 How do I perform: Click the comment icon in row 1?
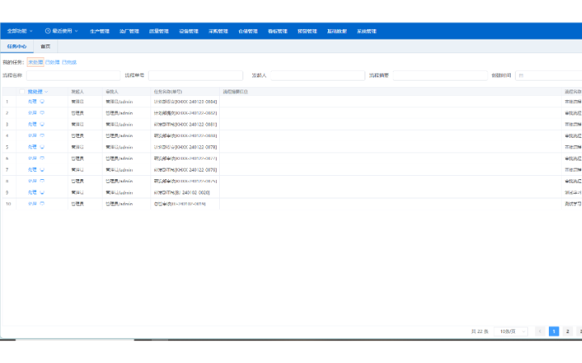(42, 102)
